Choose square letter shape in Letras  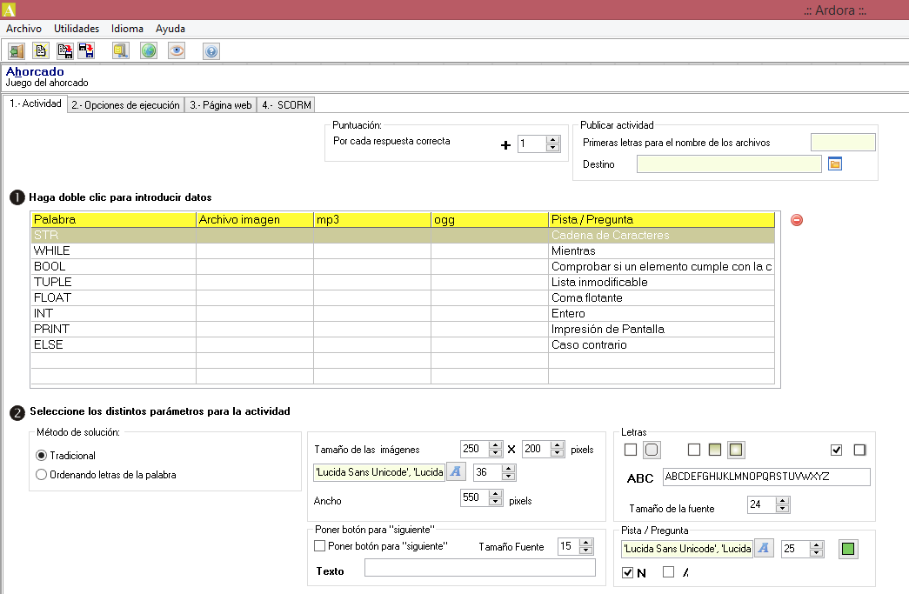631,450
